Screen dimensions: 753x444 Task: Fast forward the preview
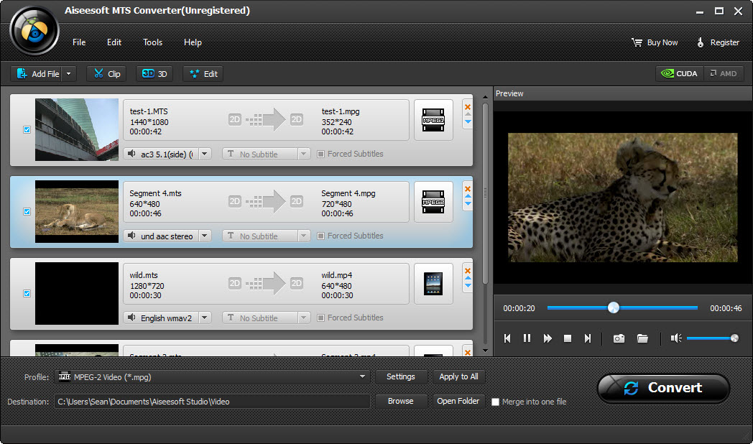tap(548, 338)
